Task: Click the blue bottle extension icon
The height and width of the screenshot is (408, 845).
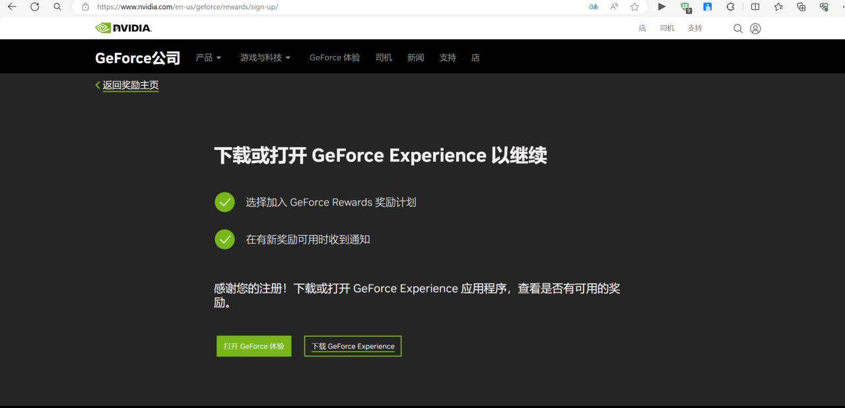Action: click(708, 7)
